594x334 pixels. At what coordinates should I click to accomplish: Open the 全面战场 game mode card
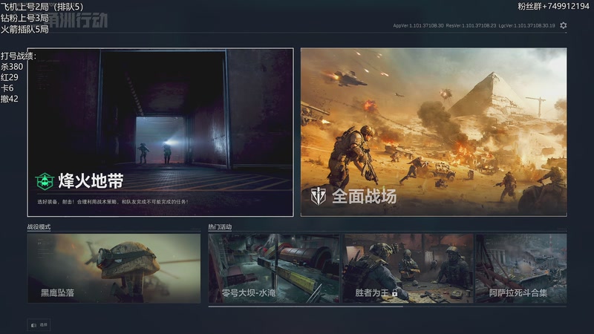click(x=434, y=132)
